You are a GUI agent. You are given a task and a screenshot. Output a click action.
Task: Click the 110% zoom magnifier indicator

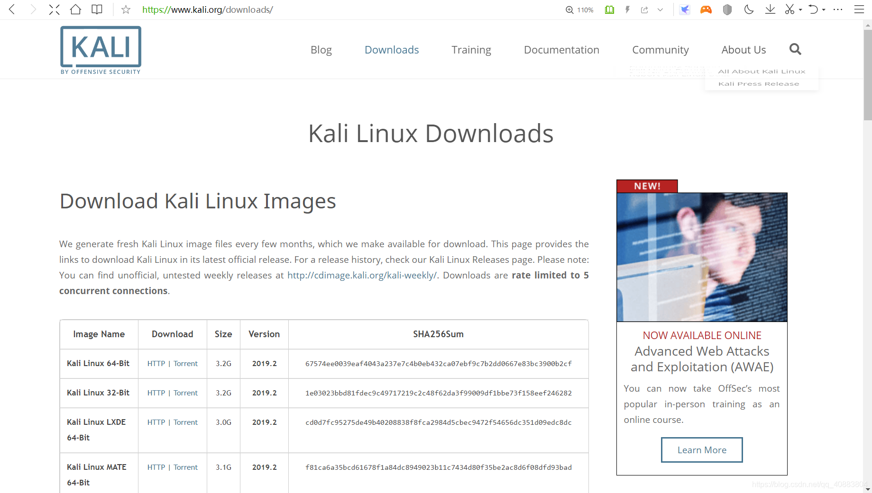coord(579,9)
